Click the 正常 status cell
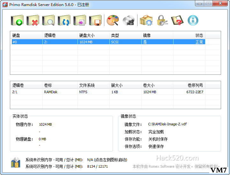The image size is (230, 175). click(189, 42)
